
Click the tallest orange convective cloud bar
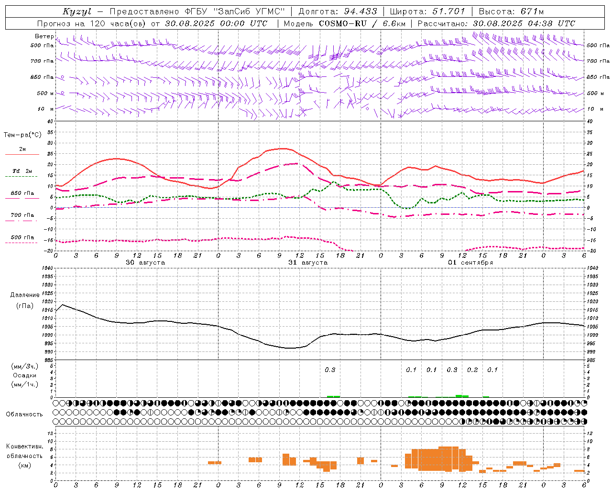click(x=448, y=459)
